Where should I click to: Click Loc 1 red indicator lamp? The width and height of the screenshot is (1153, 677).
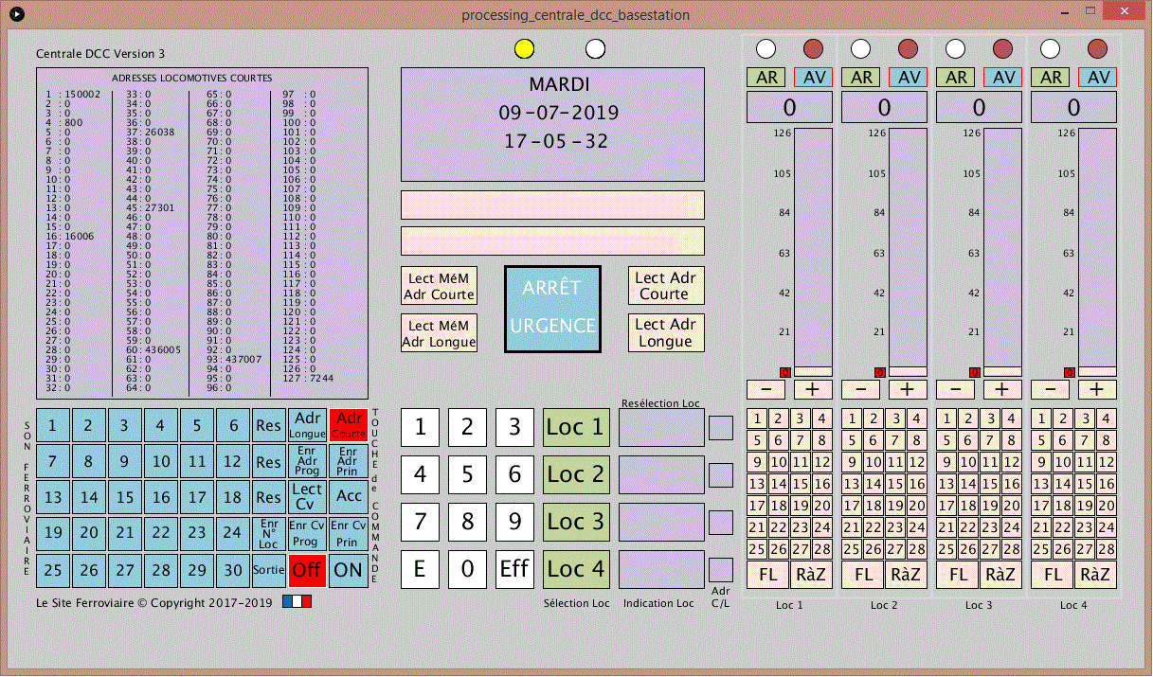(813, 48)
